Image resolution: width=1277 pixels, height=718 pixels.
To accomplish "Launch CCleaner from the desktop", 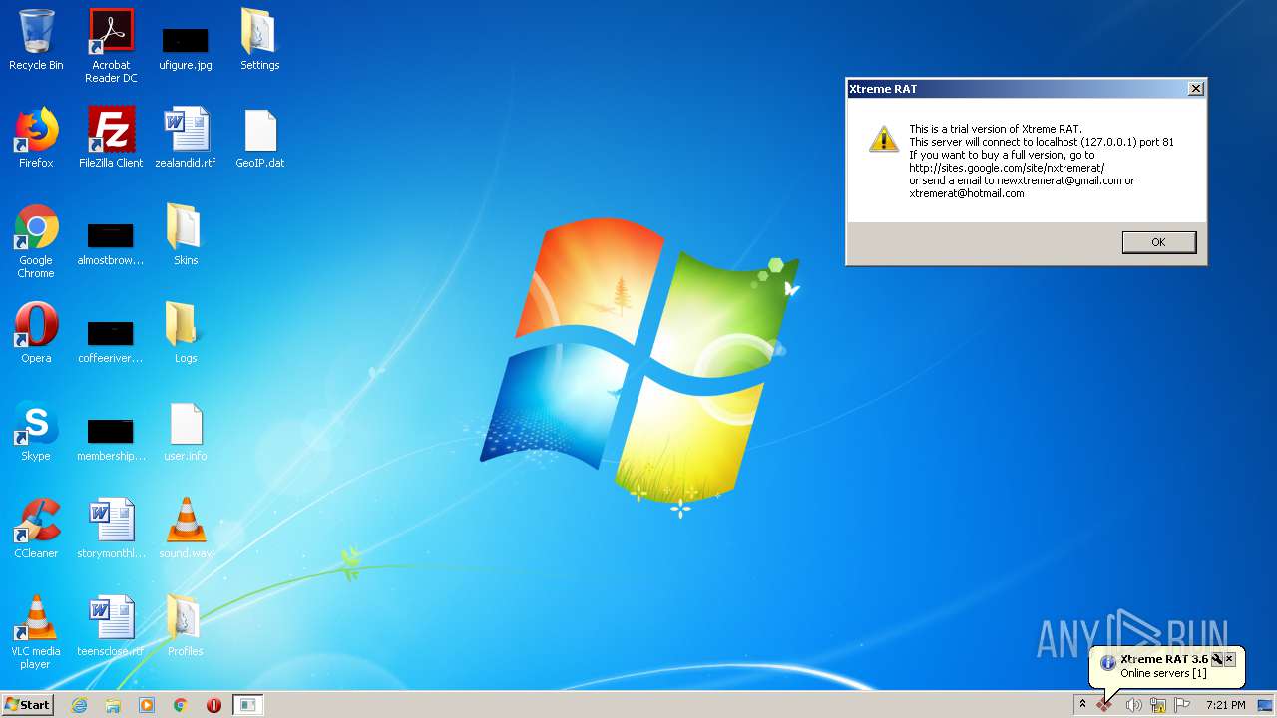I will click(x=36, y=529).
